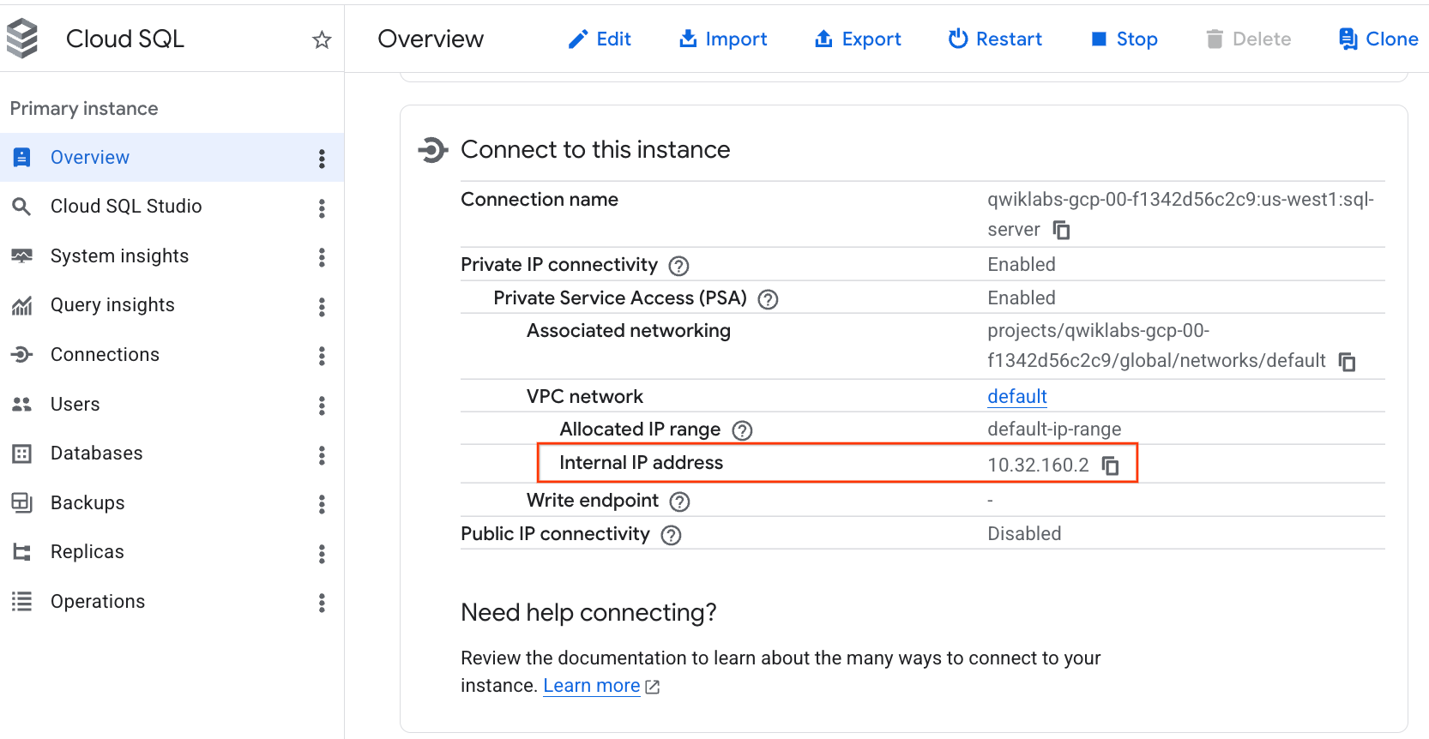This screenshot has width=1429, height=739.
Task: Click the Import button
Action: 723,39
